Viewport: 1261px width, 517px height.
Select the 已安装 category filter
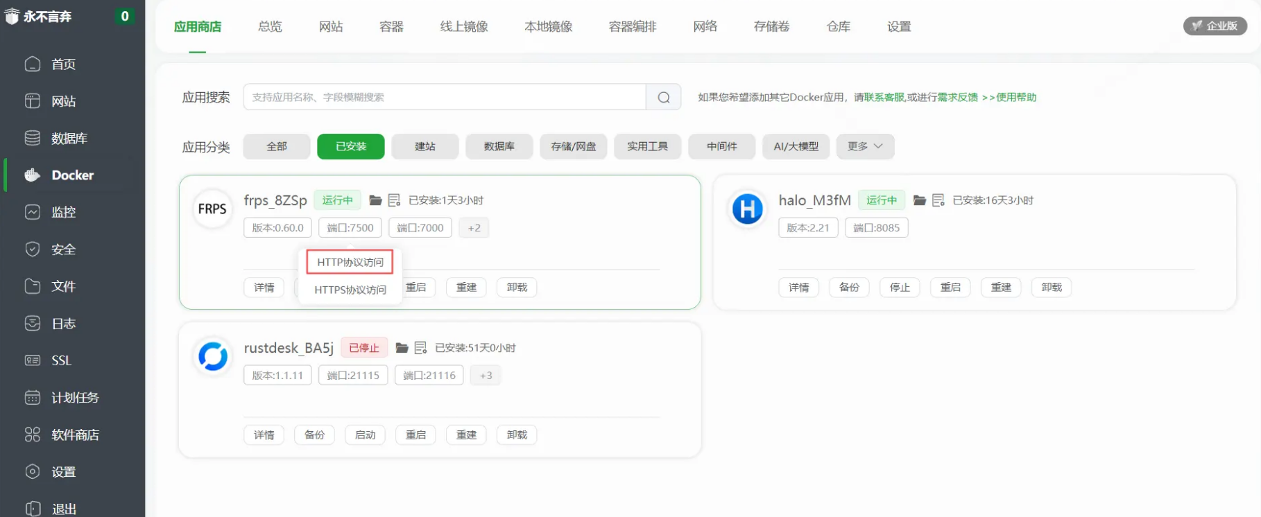[x=350, y=146]
